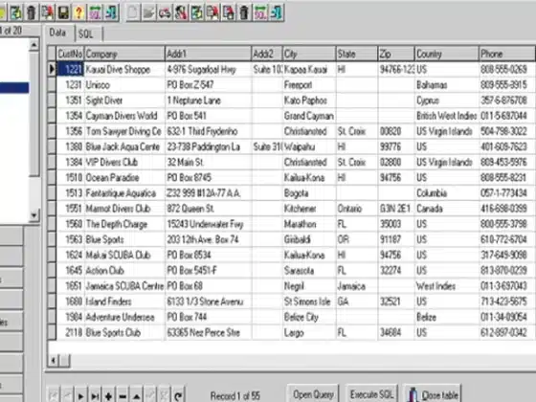Select 'The Depth Charge' company cell
This screenshot has height=402, width=536.
tap(124, 224)
